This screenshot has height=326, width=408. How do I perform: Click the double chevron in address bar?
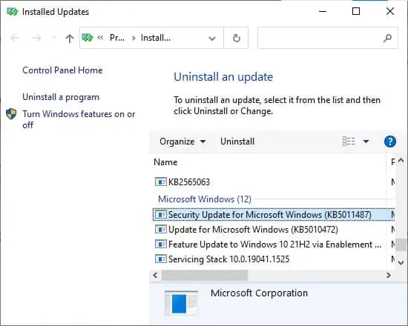point(100,38)
